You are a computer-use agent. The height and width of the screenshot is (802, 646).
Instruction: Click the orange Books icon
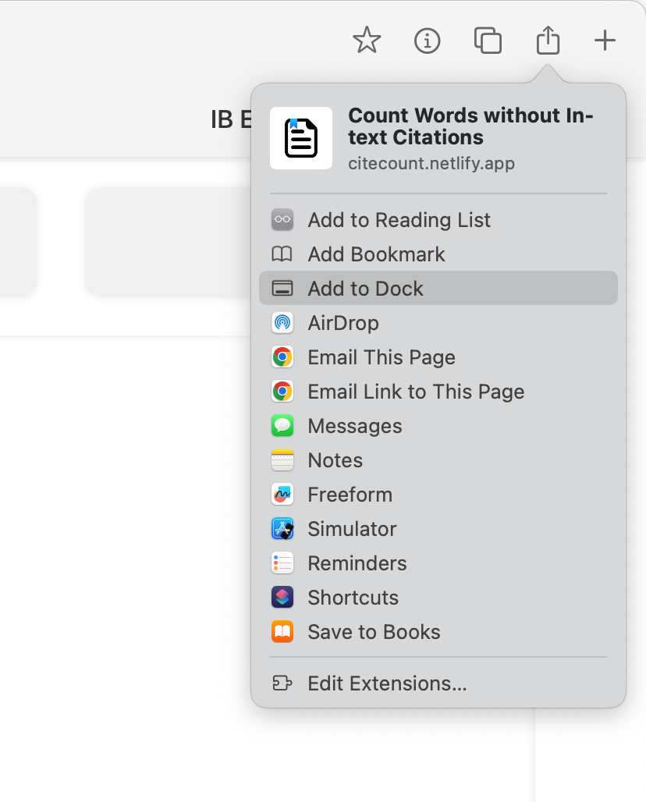tap(282, 631)
